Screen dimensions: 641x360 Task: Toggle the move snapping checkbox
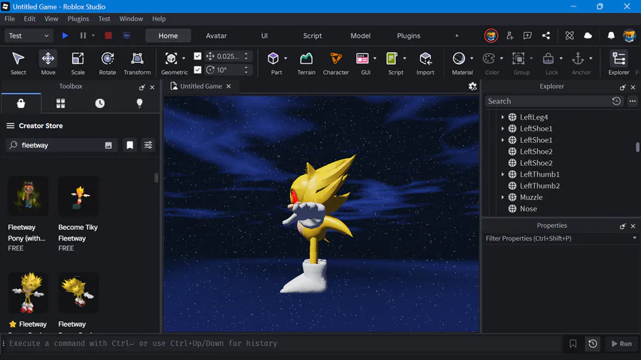point(197,56)
